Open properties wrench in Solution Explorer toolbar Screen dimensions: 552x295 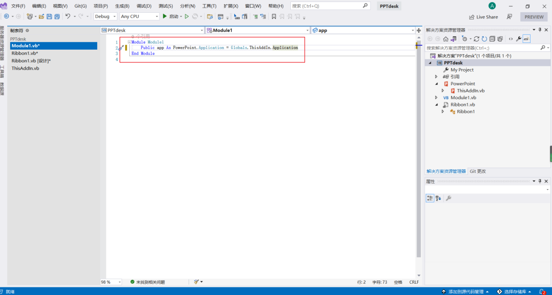click(x=519, y=39)
